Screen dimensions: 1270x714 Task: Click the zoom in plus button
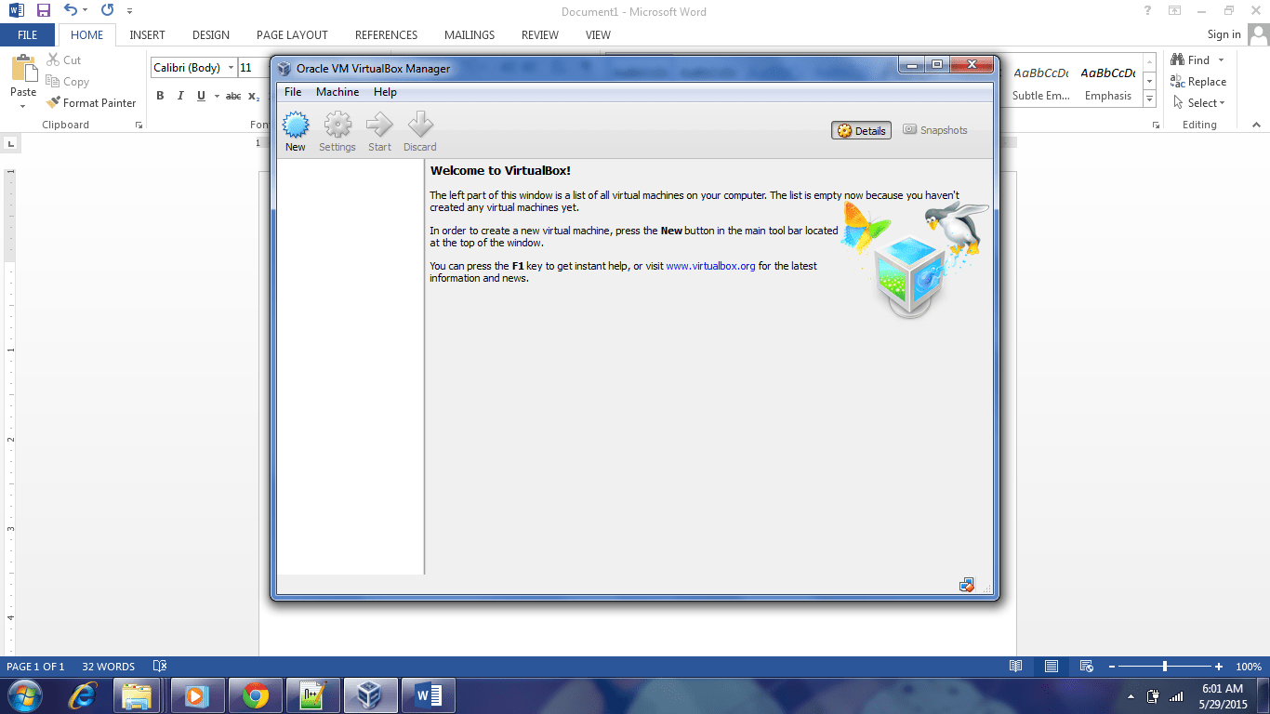pos(1219,667)
